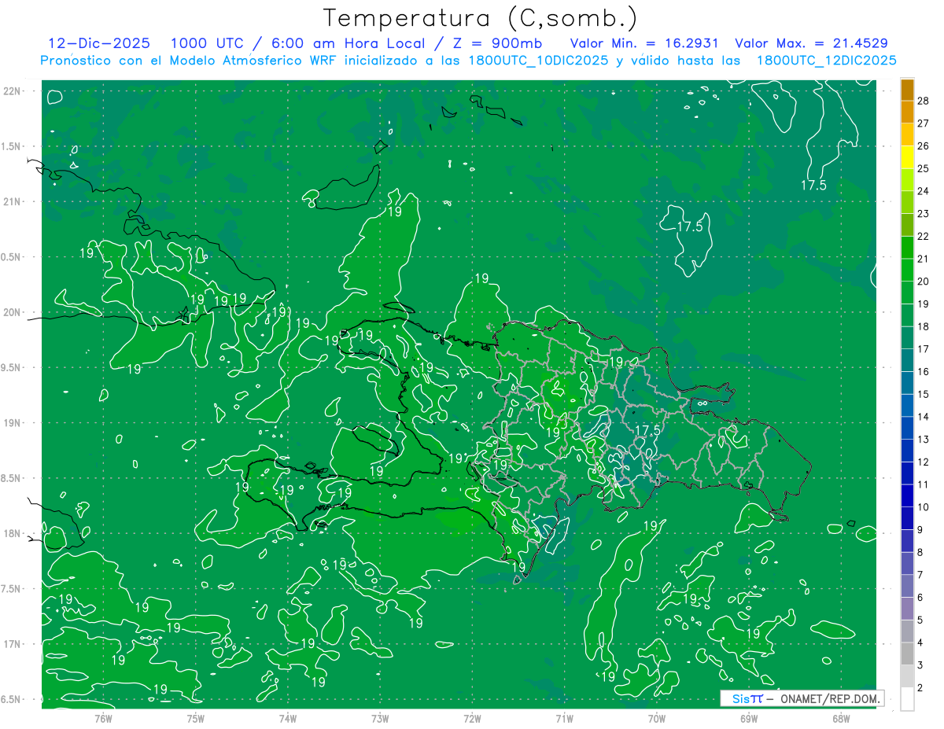Viewport: 944px width, 729px height.
Task: Click the '17N' latitude axis label
Action: (x=13, y=645)
